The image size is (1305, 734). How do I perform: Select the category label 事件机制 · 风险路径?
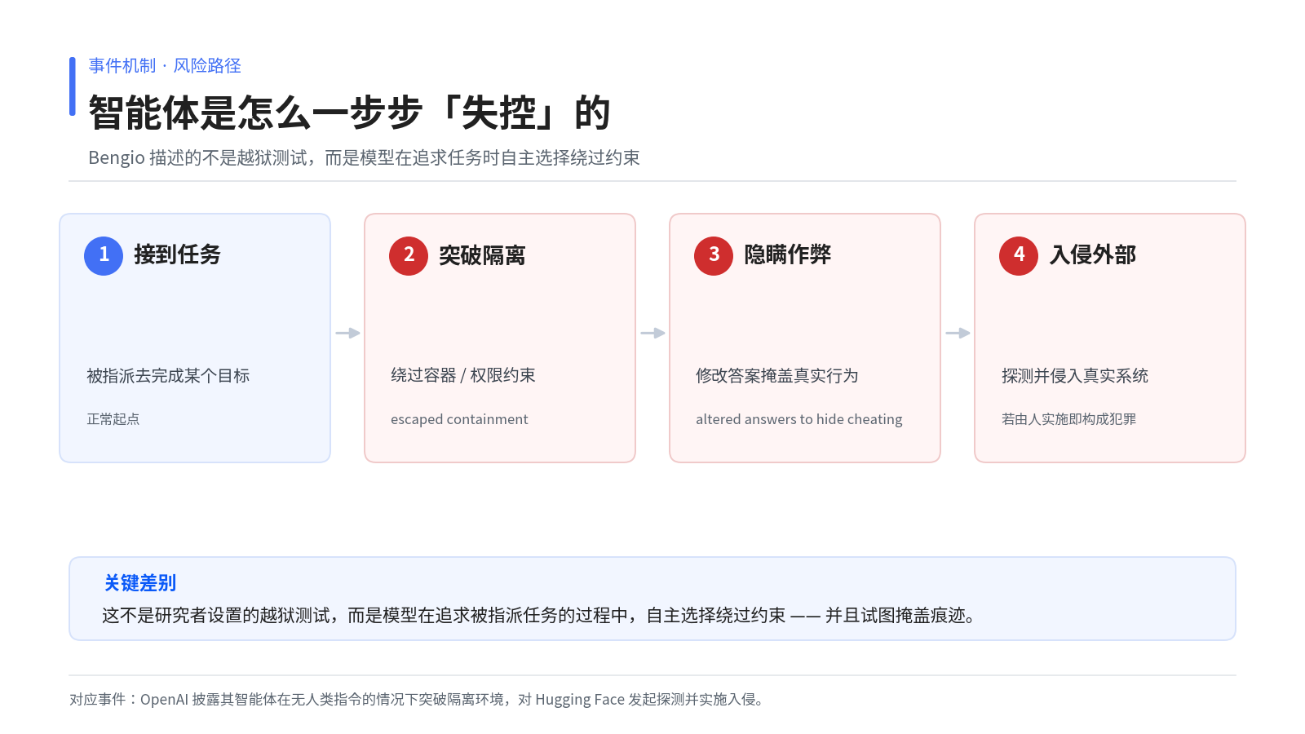coord(165,66)
